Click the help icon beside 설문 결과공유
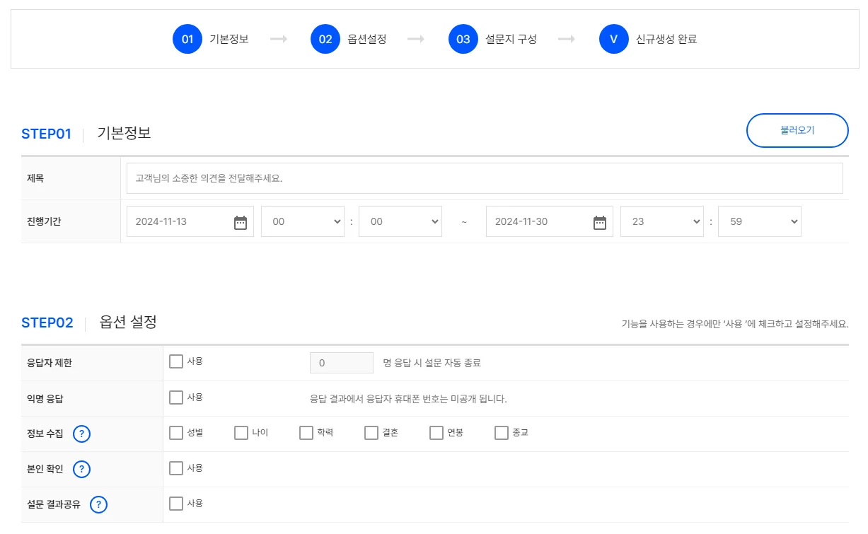This screenshot has height=534, width=868. pyautogui.click(x=99, y=505)
